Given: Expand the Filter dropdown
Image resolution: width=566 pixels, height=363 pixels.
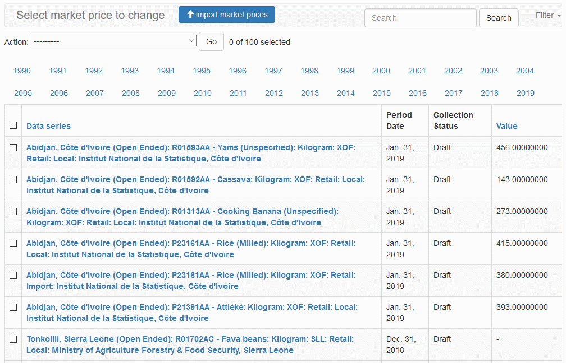Looking at the screenshot, I should 547,16.
